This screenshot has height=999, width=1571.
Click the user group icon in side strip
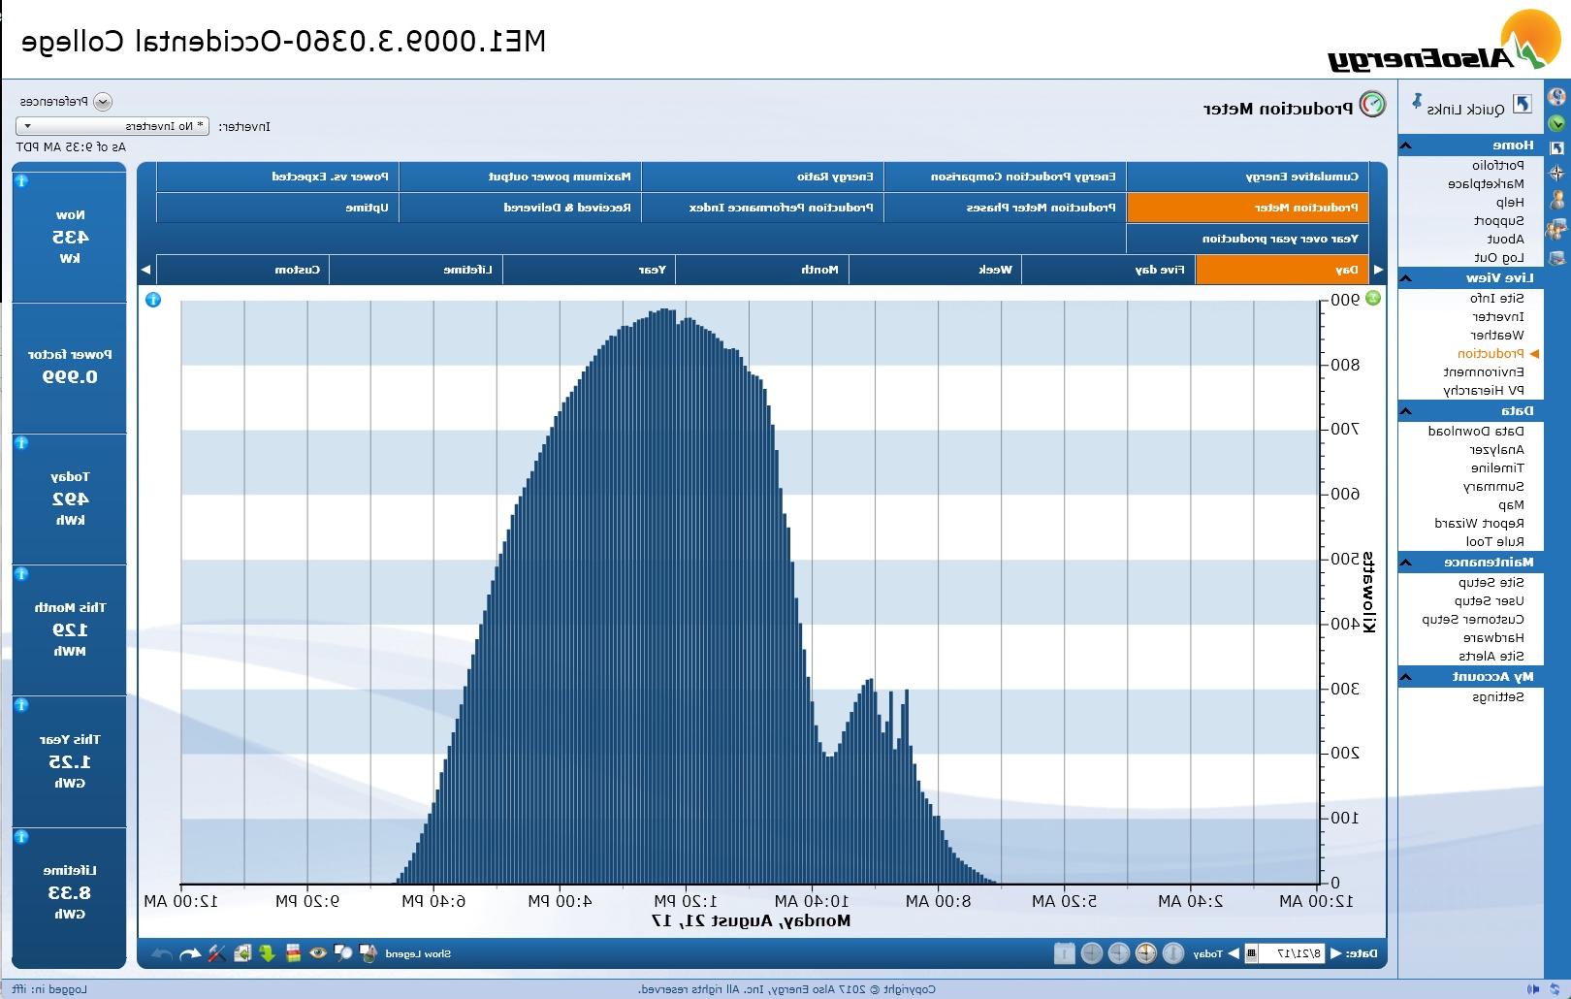point(1556,230)
